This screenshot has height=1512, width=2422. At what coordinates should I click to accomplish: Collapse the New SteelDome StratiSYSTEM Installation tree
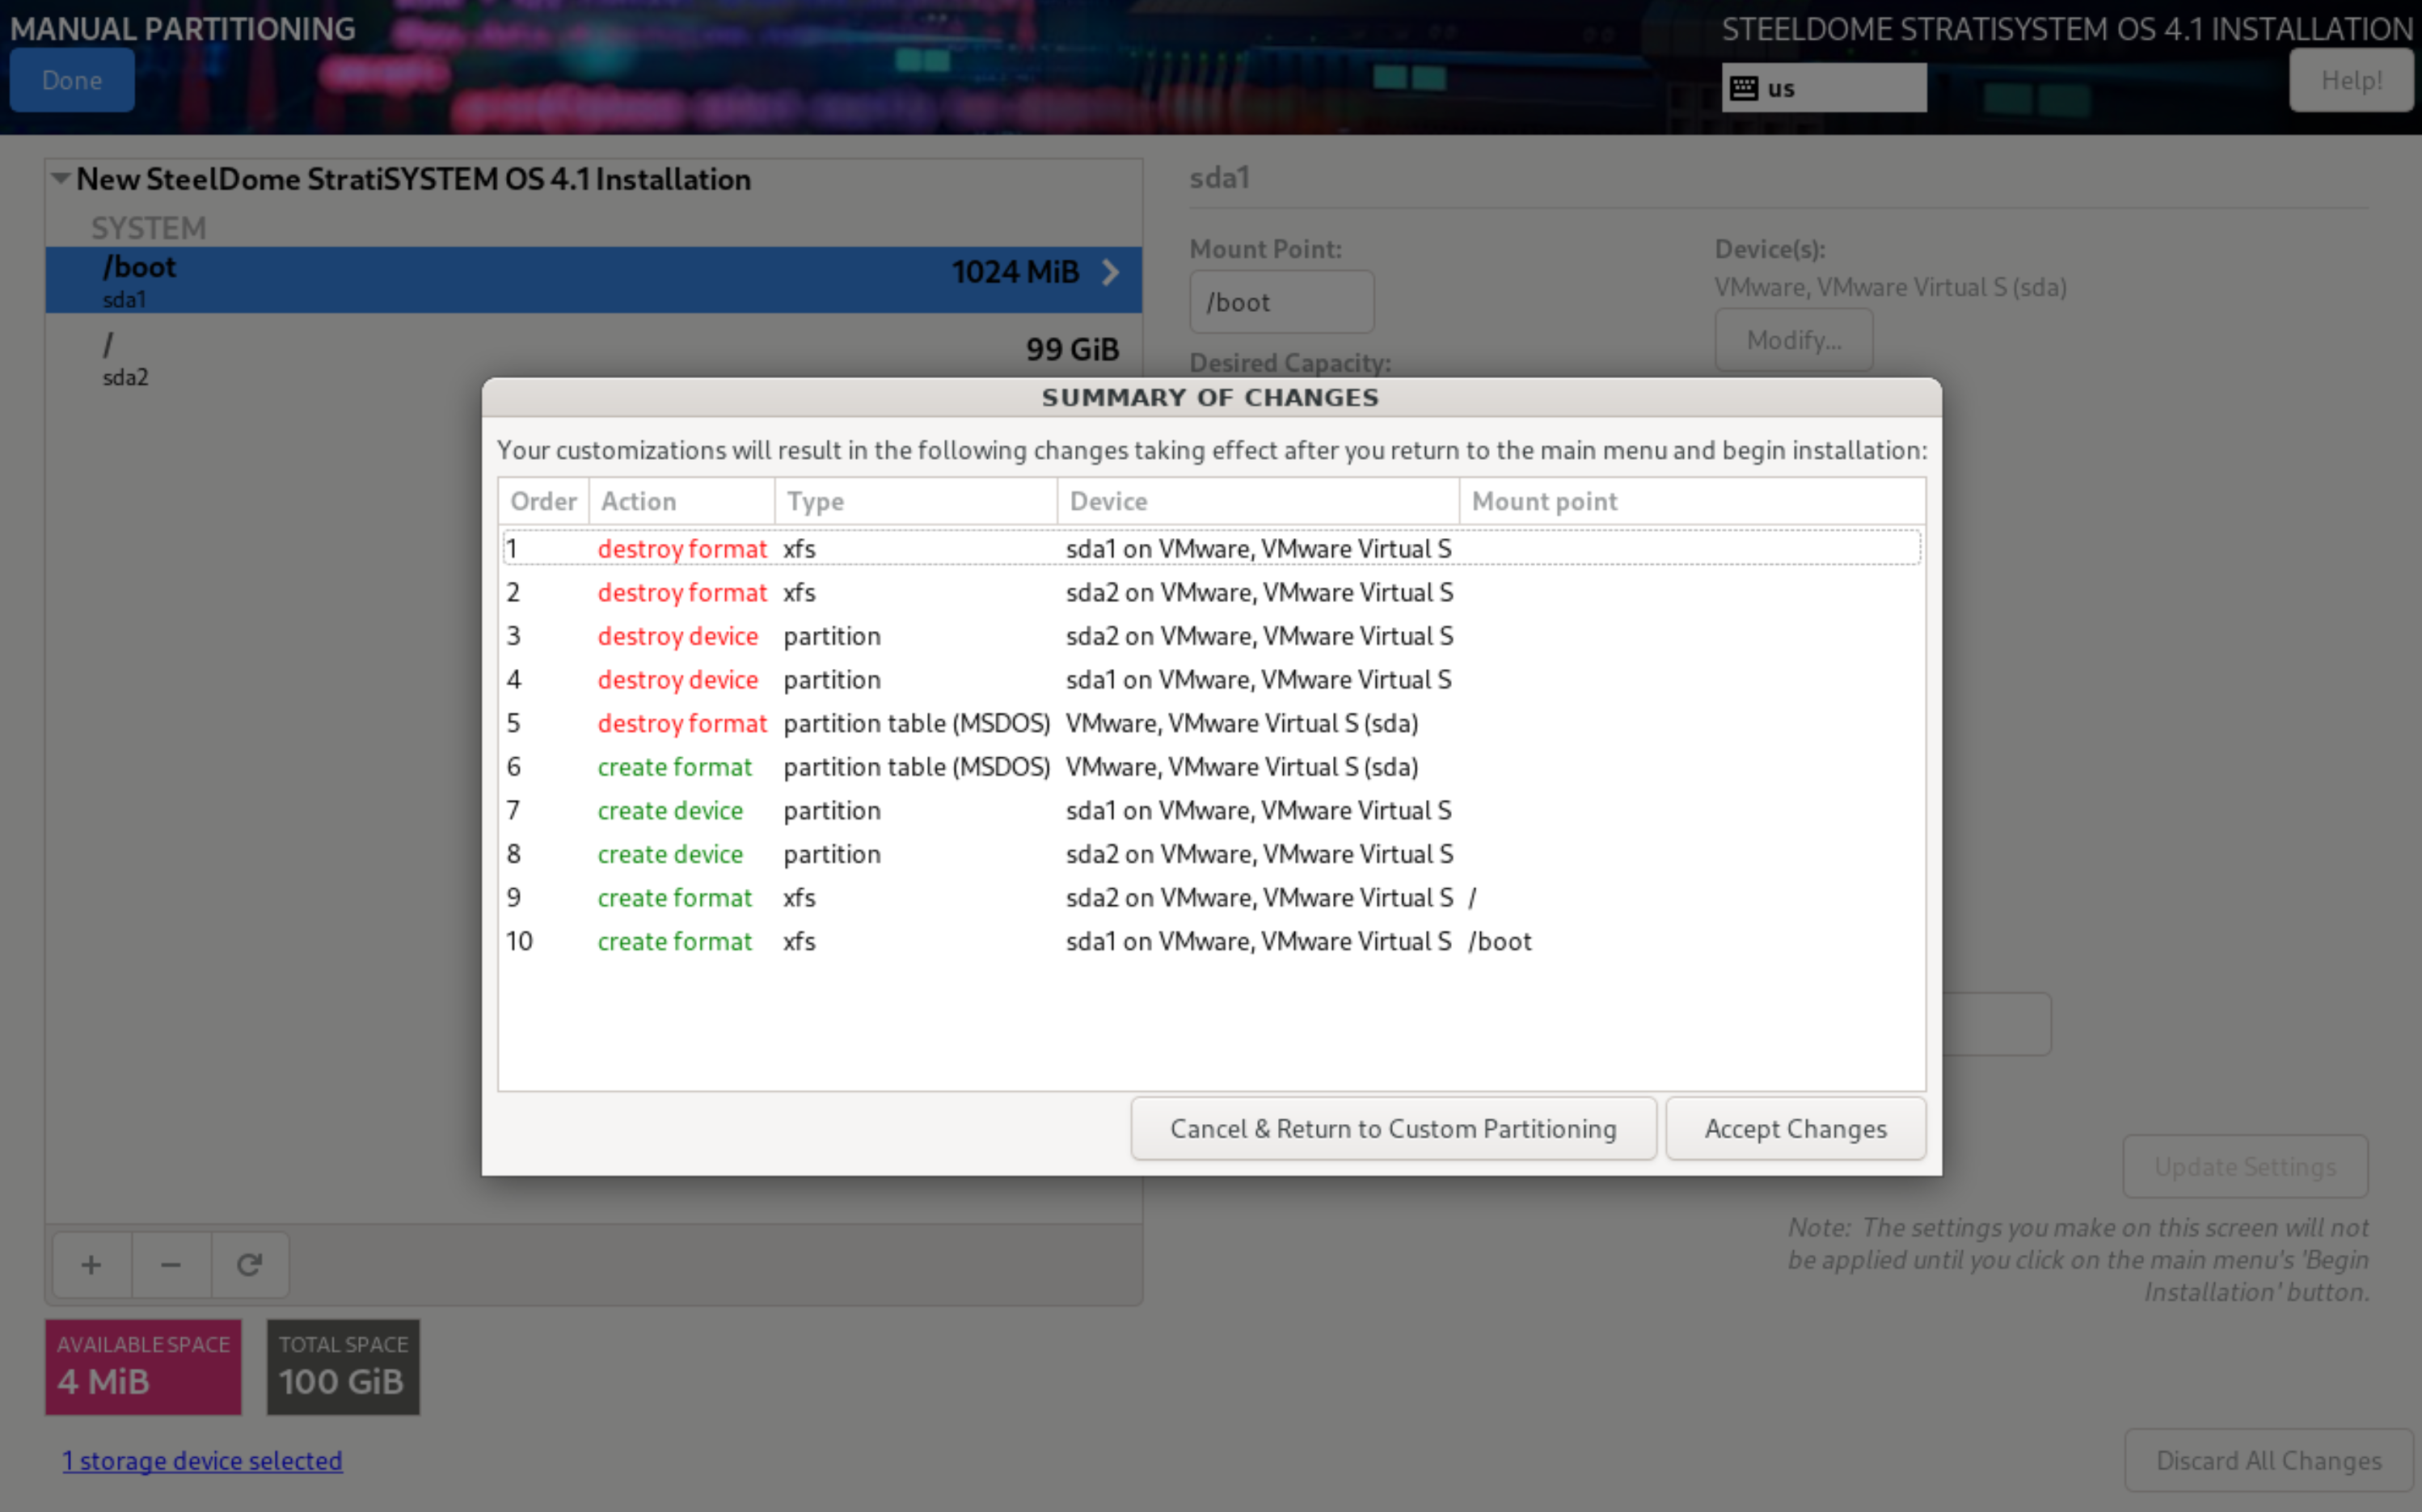coord(61,179)
